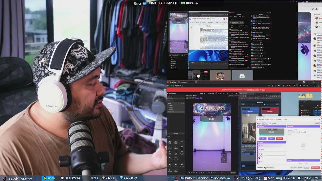322x181 pixels.
Task: Open the File menu in Google Docs
Action: point(193,20)
